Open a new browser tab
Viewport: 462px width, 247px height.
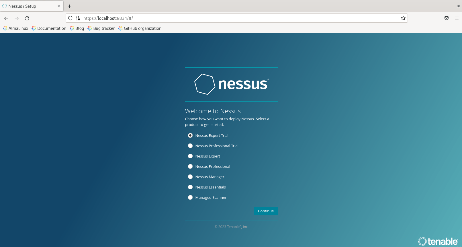69,6
